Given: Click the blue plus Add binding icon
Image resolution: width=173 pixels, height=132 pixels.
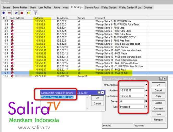Looking at the screenshot, I should click(4, 13).
